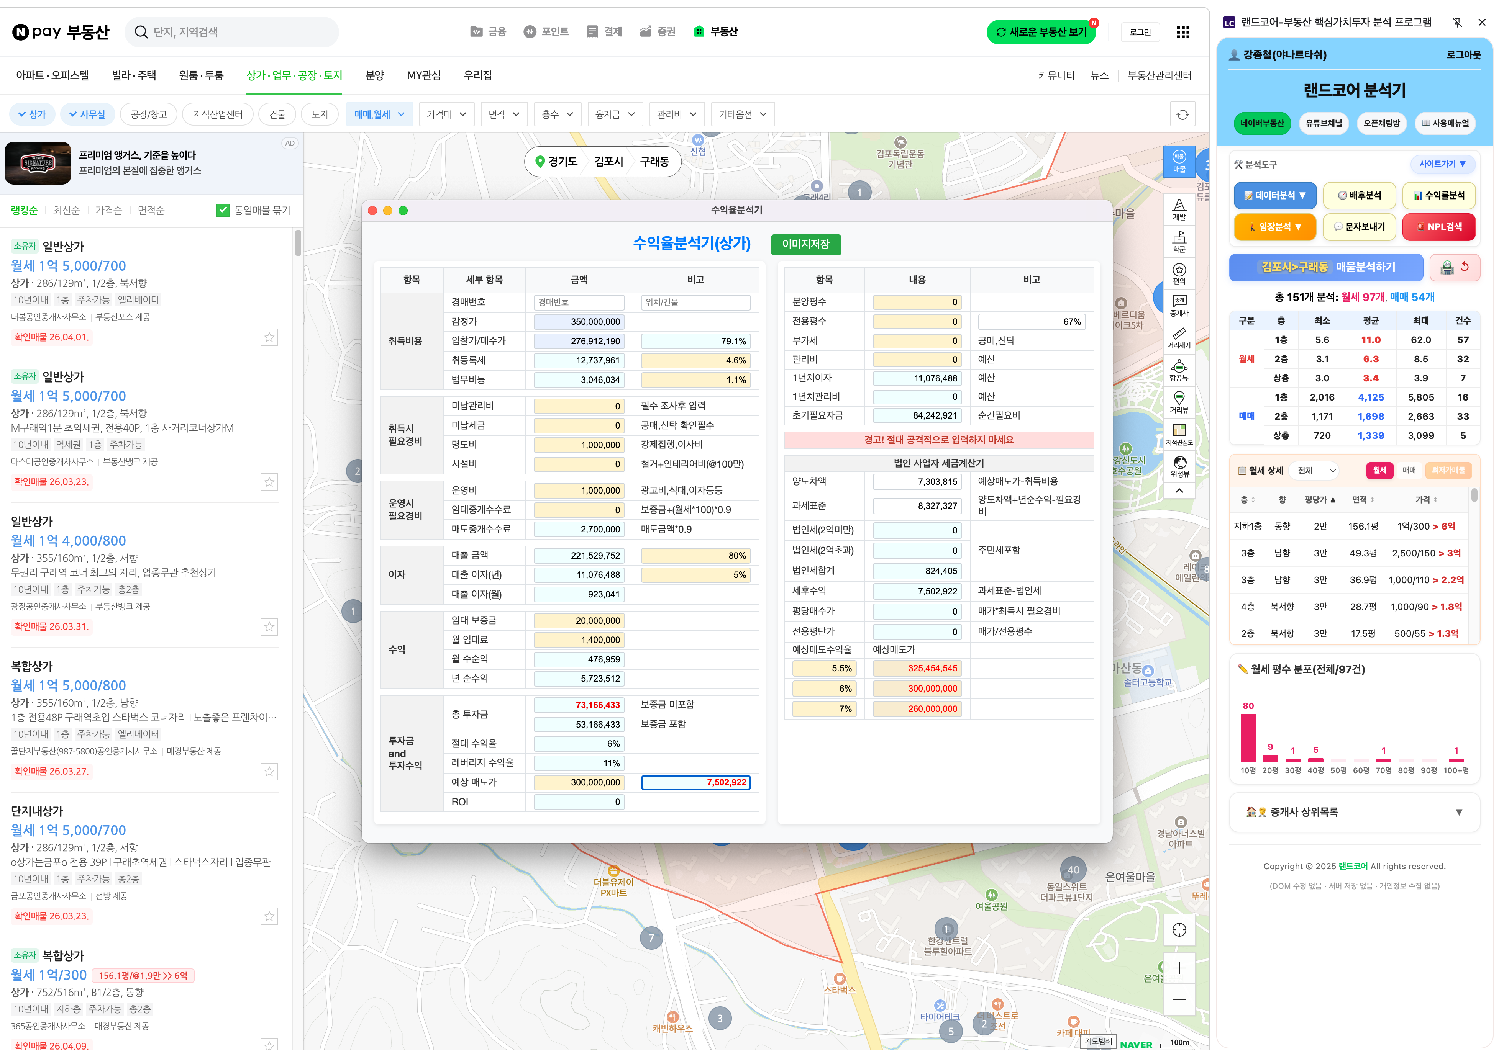Reset the filters with refresh icon
1499x1050 pixels.
point(1182,115)
